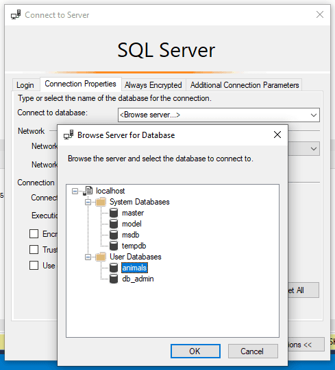Switch to the Login tab
The image size is (335, 370).
25,85
